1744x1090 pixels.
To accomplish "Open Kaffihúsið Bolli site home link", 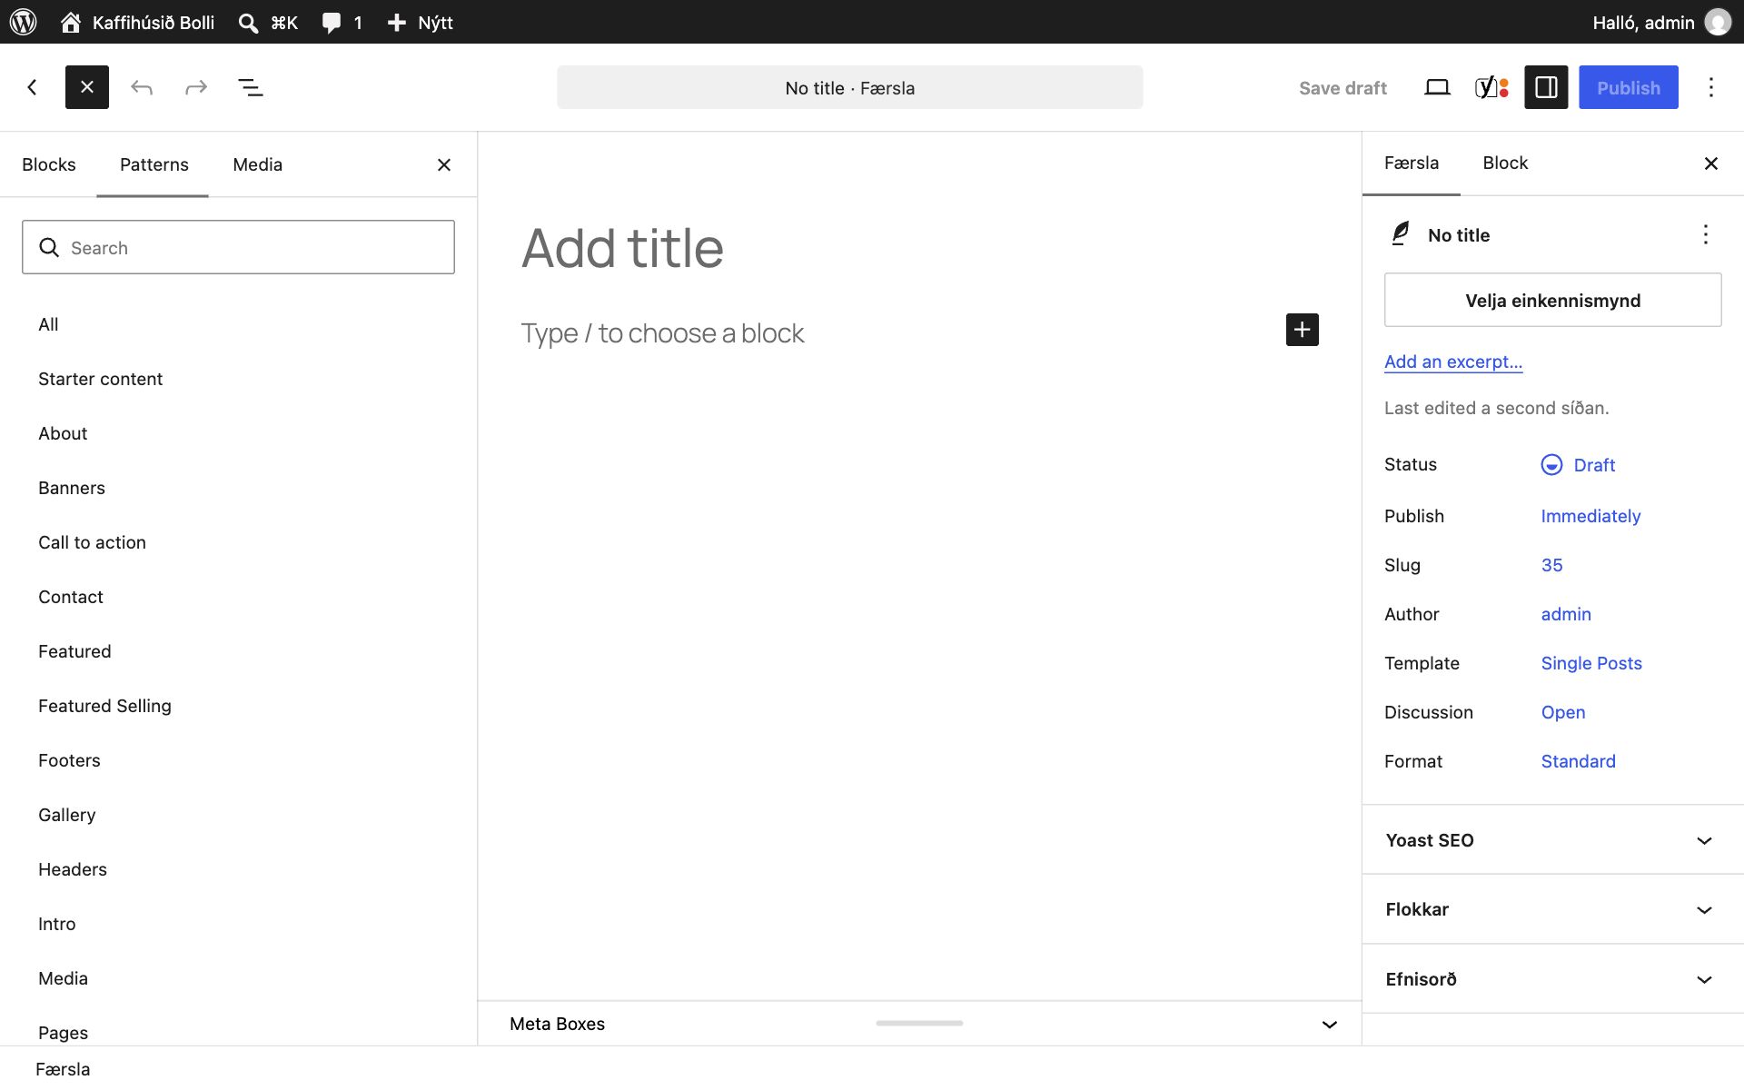I will coord(137,22).
